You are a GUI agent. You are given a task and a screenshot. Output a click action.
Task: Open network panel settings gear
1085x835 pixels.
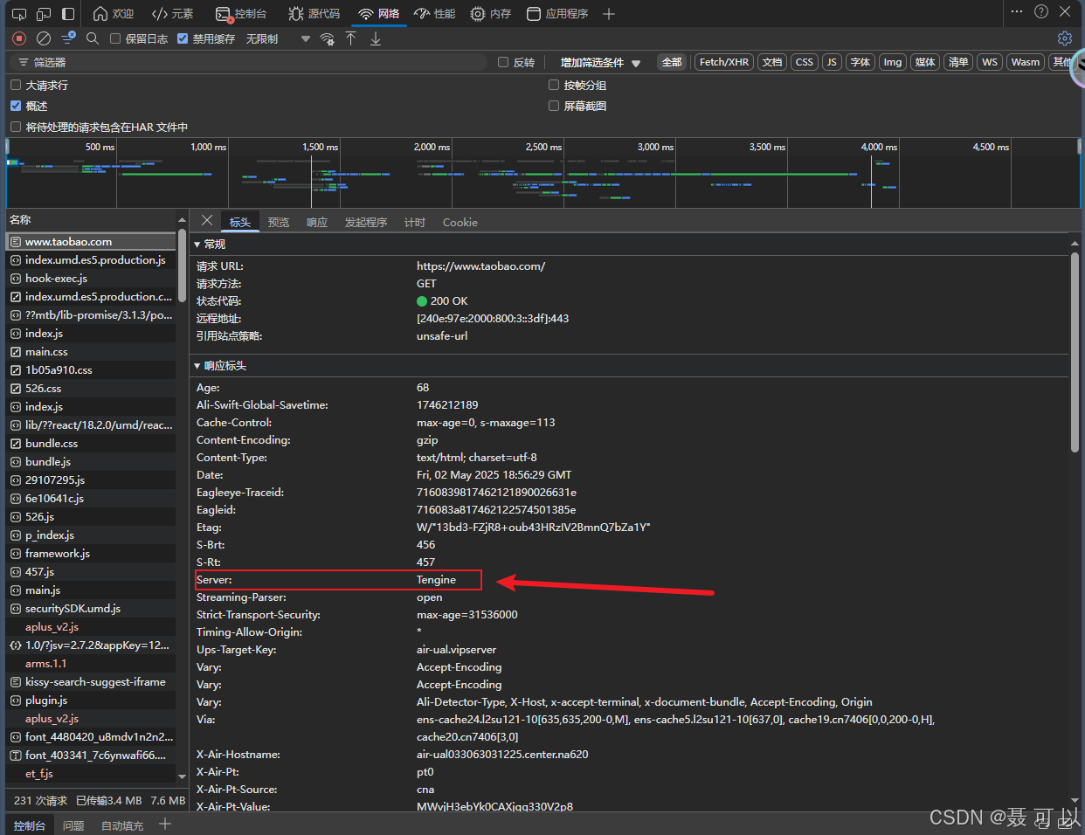pyautogui.click(x=1064, y=38)
